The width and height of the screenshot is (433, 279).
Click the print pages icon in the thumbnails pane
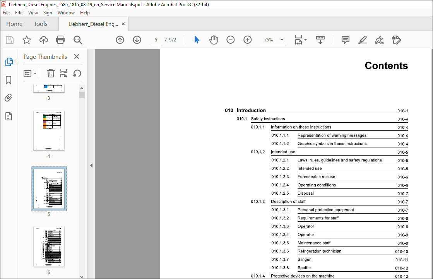pyautogui.click(x=63, y=73)
